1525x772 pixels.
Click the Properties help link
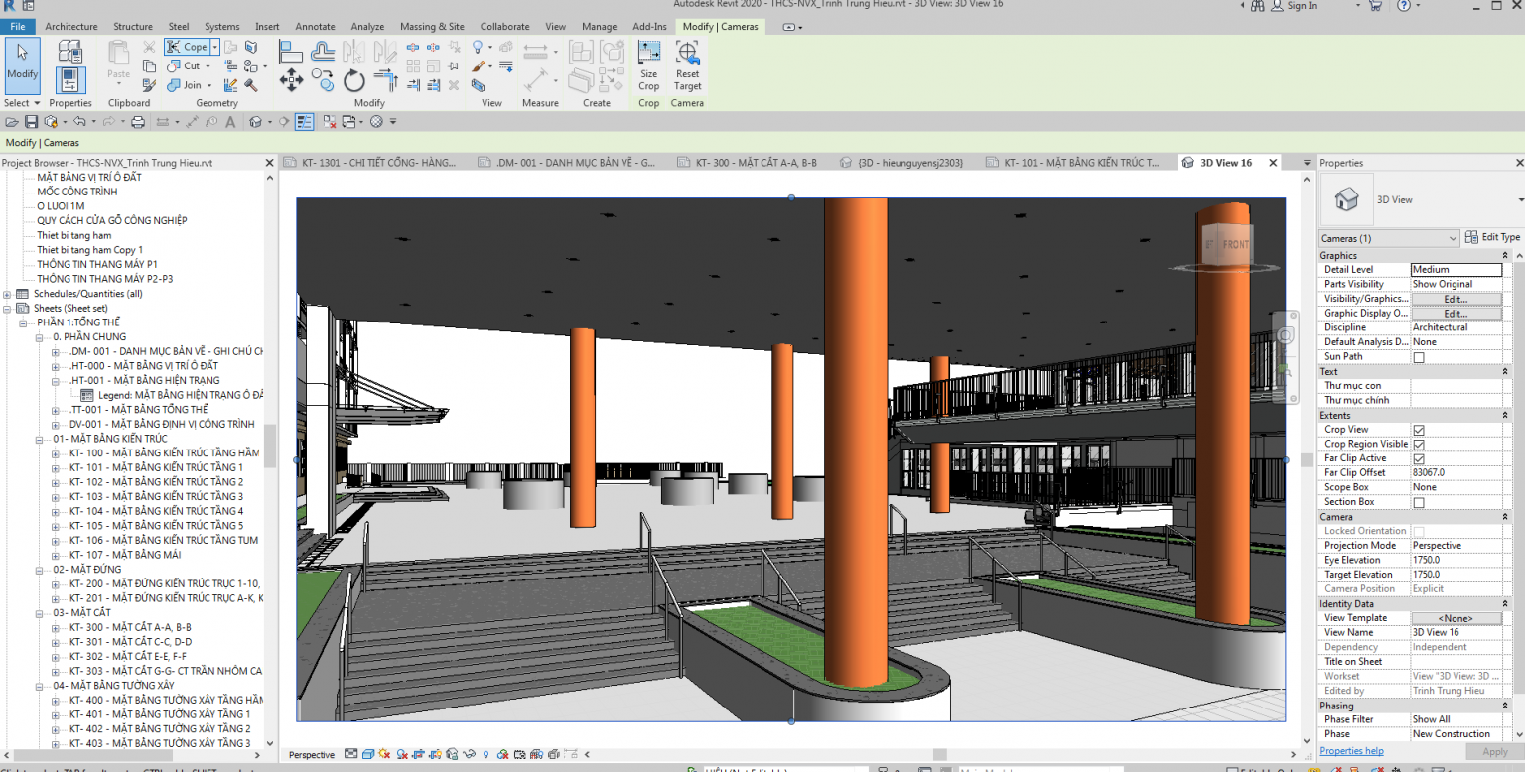tap(1350, 751)
